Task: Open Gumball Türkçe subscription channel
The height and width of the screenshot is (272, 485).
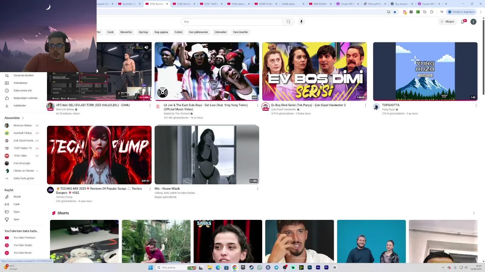Action: point(22,133)
